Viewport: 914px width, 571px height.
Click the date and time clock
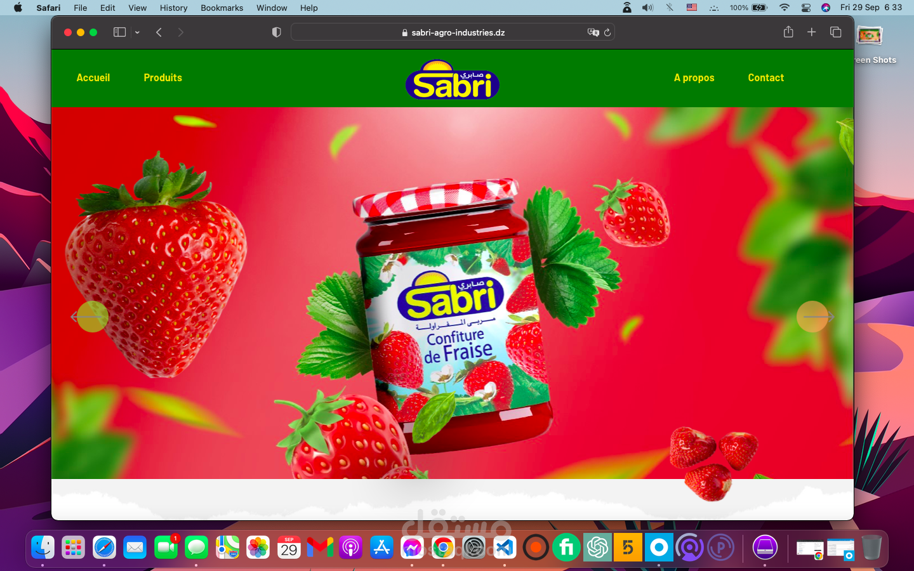click(x=871, y=8)
